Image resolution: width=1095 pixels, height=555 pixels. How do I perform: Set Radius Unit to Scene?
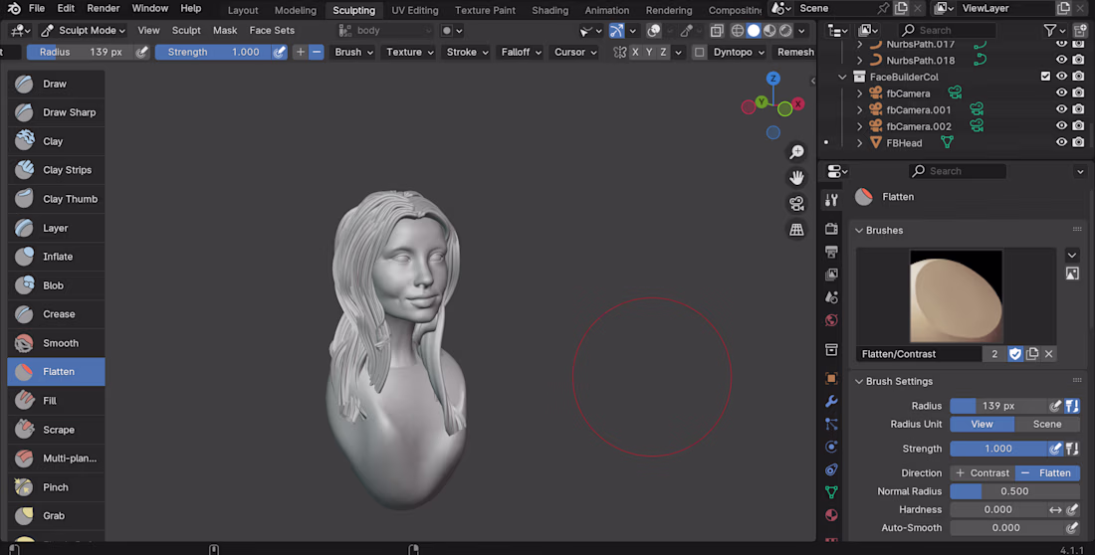click(1046, 424)
